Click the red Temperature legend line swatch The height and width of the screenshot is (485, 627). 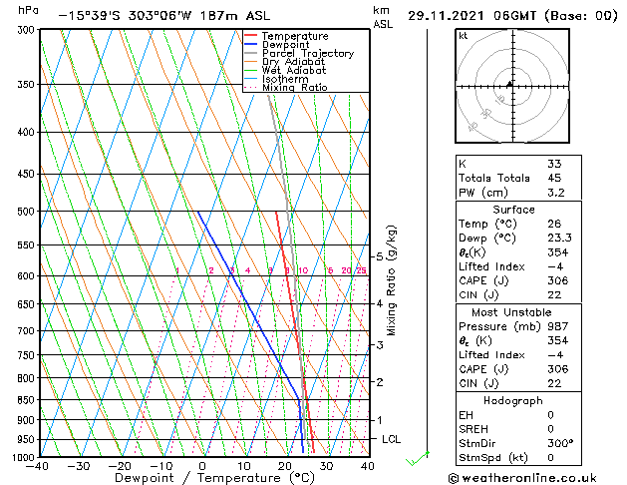[251, 36]
